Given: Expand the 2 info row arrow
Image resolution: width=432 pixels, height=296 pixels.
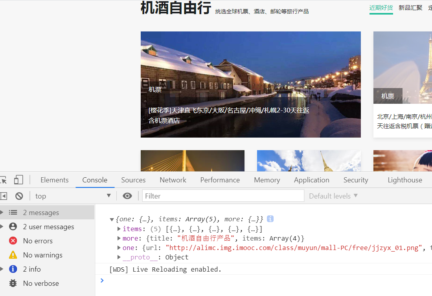Looking at the screenshot, I should [x=2, y=269].
